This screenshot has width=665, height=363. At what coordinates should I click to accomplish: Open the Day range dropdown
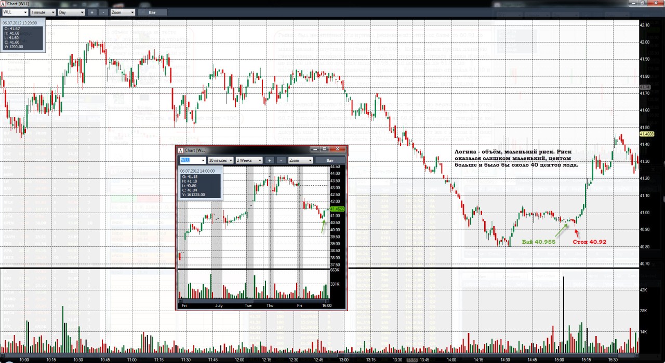pos(71,11)
